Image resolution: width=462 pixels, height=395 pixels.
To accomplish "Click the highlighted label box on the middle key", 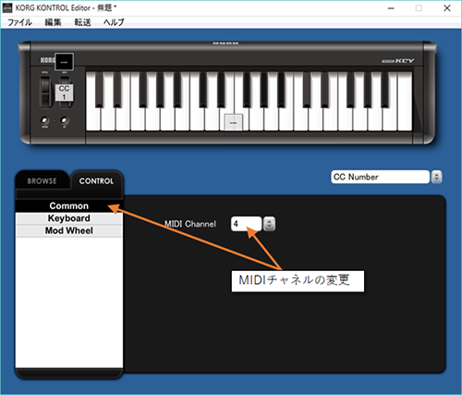I will click(233, 122).
